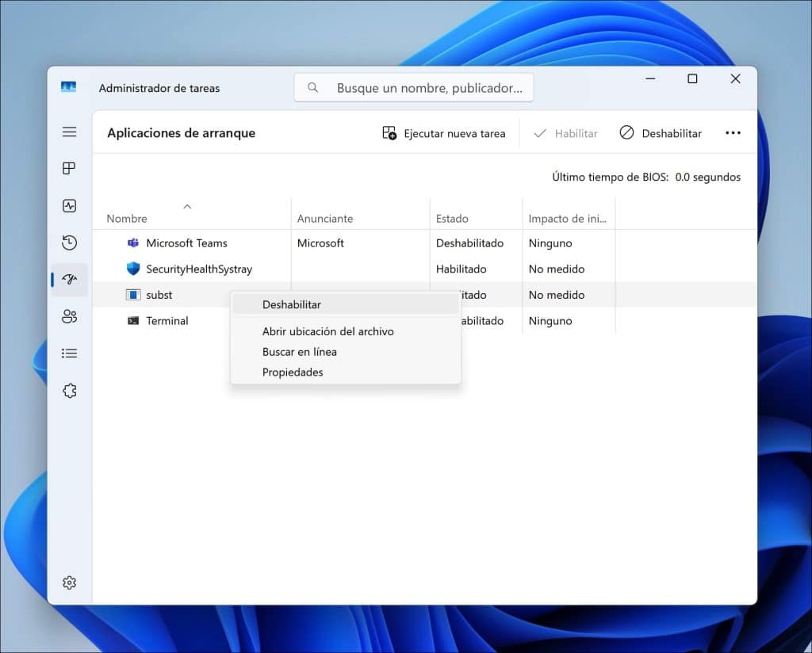
Task: Click the Microsoft Teams app icon
Action: click(133, 242)
